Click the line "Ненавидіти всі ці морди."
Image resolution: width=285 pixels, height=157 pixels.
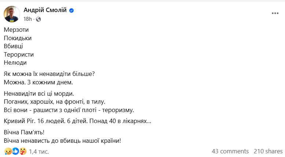[40, 93]
